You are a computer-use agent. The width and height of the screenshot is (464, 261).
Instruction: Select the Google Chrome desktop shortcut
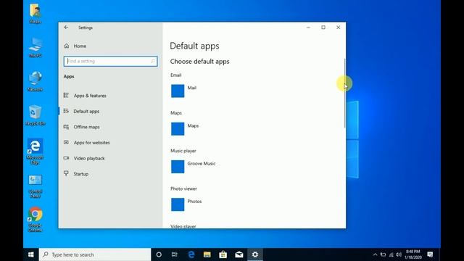(x=36, y=219)
